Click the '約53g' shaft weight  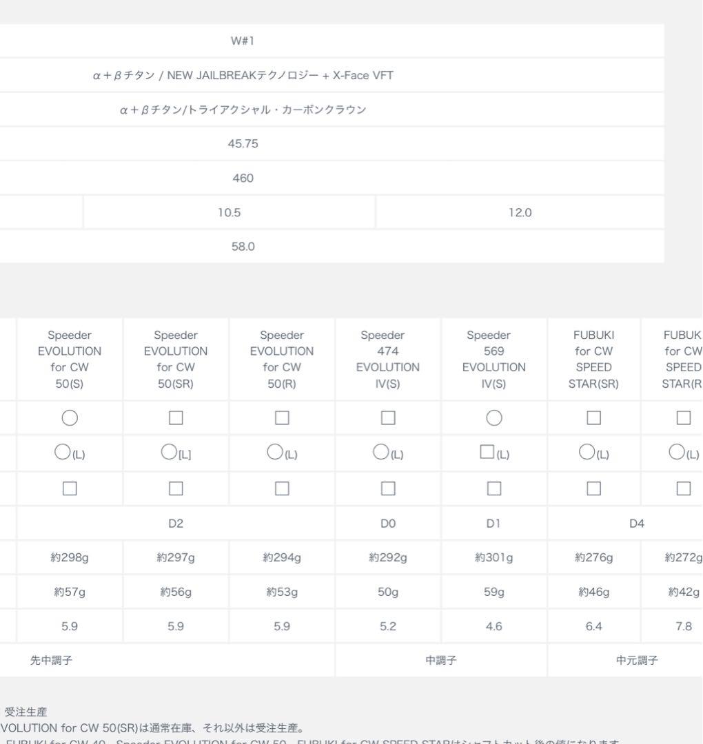pyautogui.click(x=282, y=592)
